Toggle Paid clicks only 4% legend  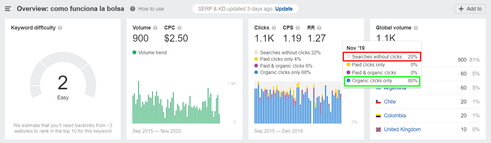pyautogui.click(x=256, y=59)
